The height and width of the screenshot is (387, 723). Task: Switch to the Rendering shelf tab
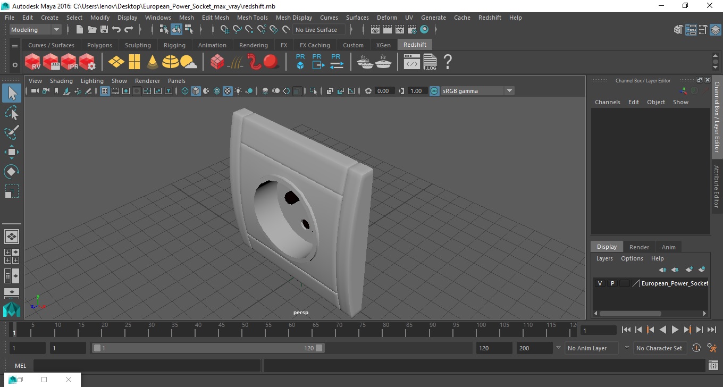[x=253, y=45]
